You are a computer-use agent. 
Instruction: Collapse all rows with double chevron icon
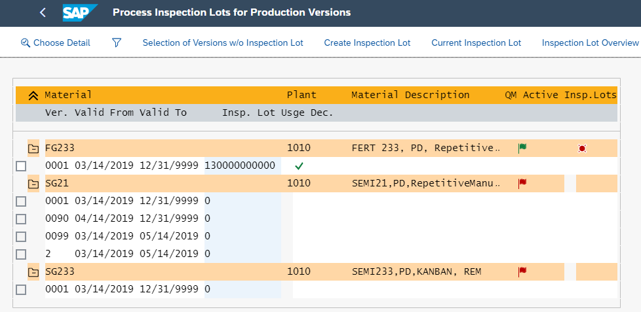33,95
